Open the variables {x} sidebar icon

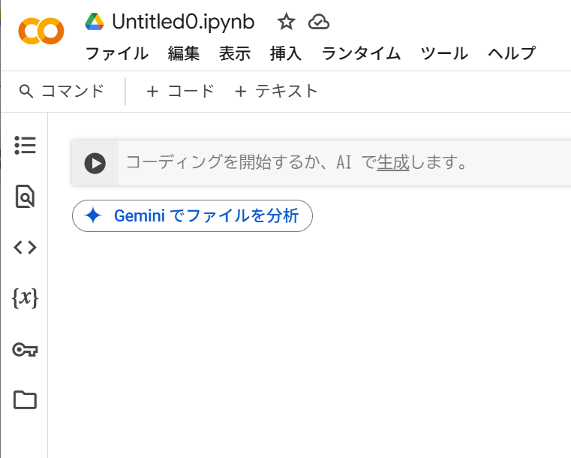point(25,298)
